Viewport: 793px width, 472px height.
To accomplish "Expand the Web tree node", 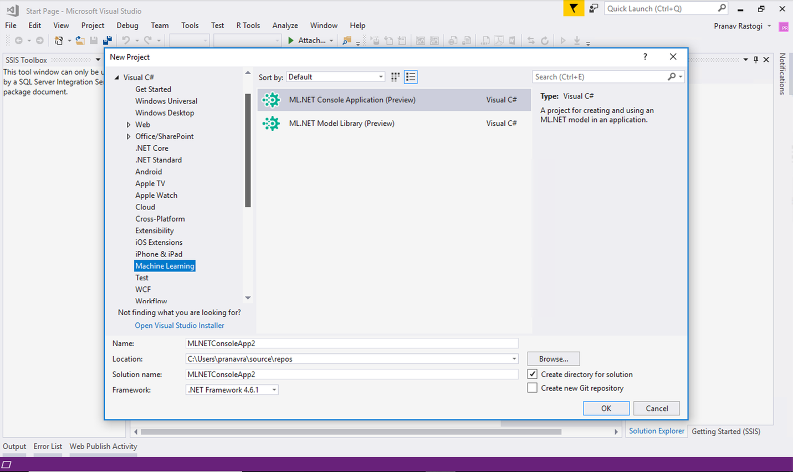I will coord(129,125).
